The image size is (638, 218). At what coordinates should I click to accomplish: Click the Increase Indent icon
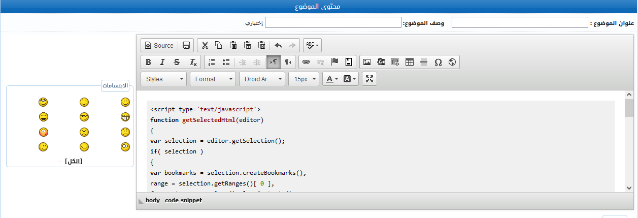257,62
